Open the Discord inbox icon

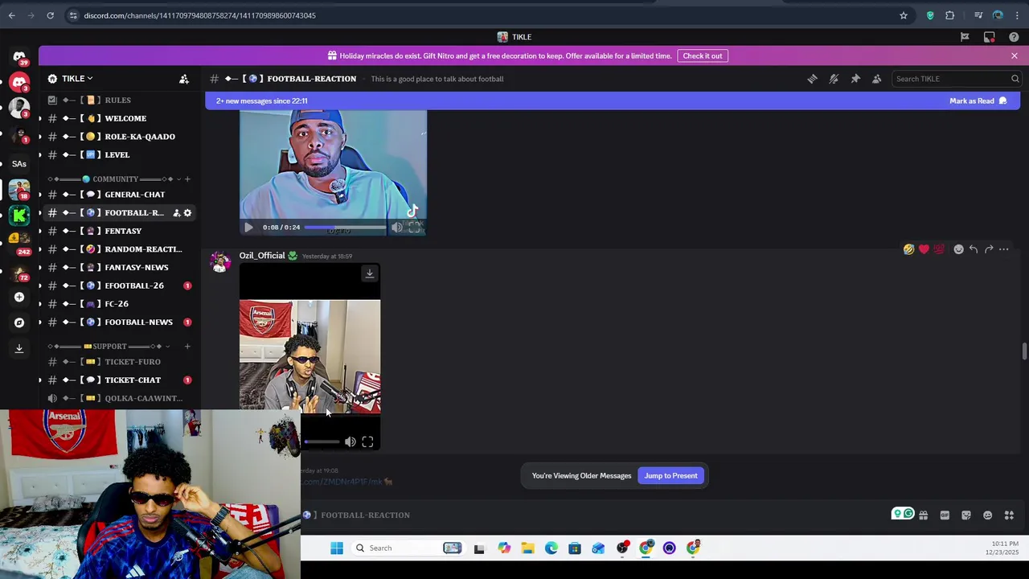(990, 37)
